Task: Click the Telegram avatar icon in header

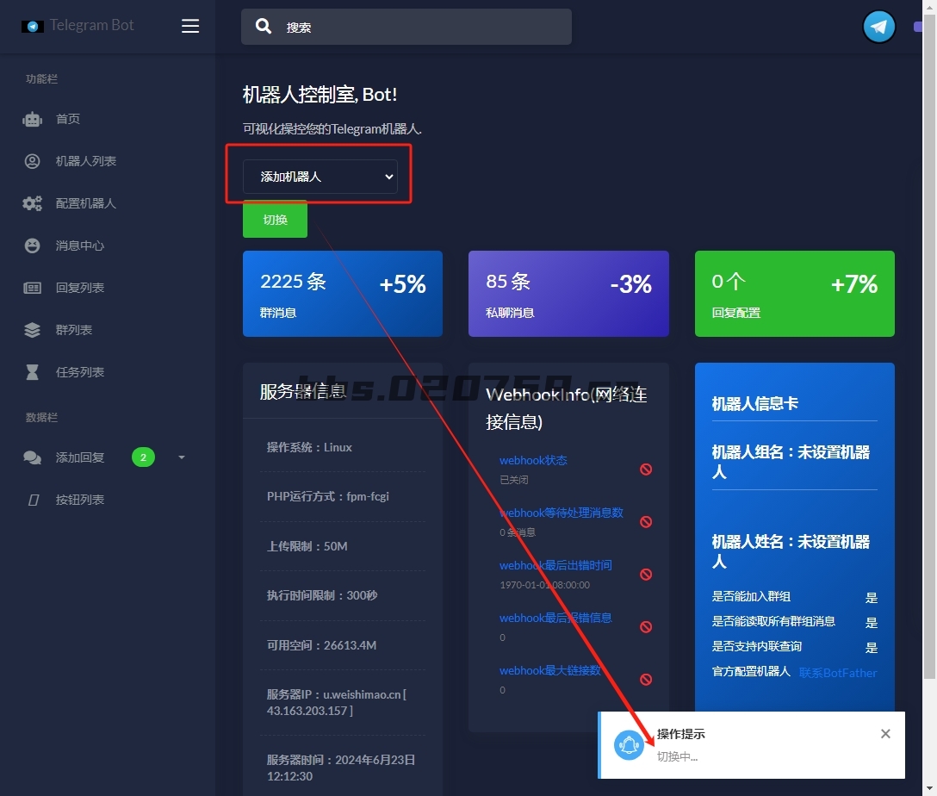Action: pyautogui.click(x=878, y=27)
